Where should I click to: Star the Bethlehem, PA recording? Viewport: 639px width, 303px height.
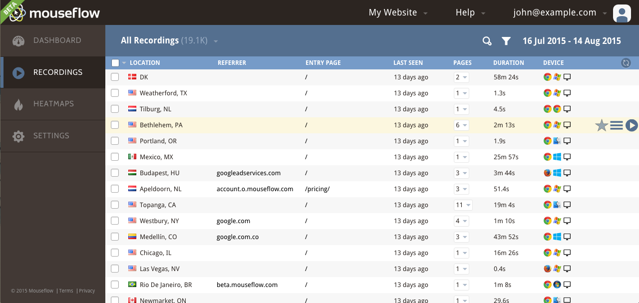[602, 125]
